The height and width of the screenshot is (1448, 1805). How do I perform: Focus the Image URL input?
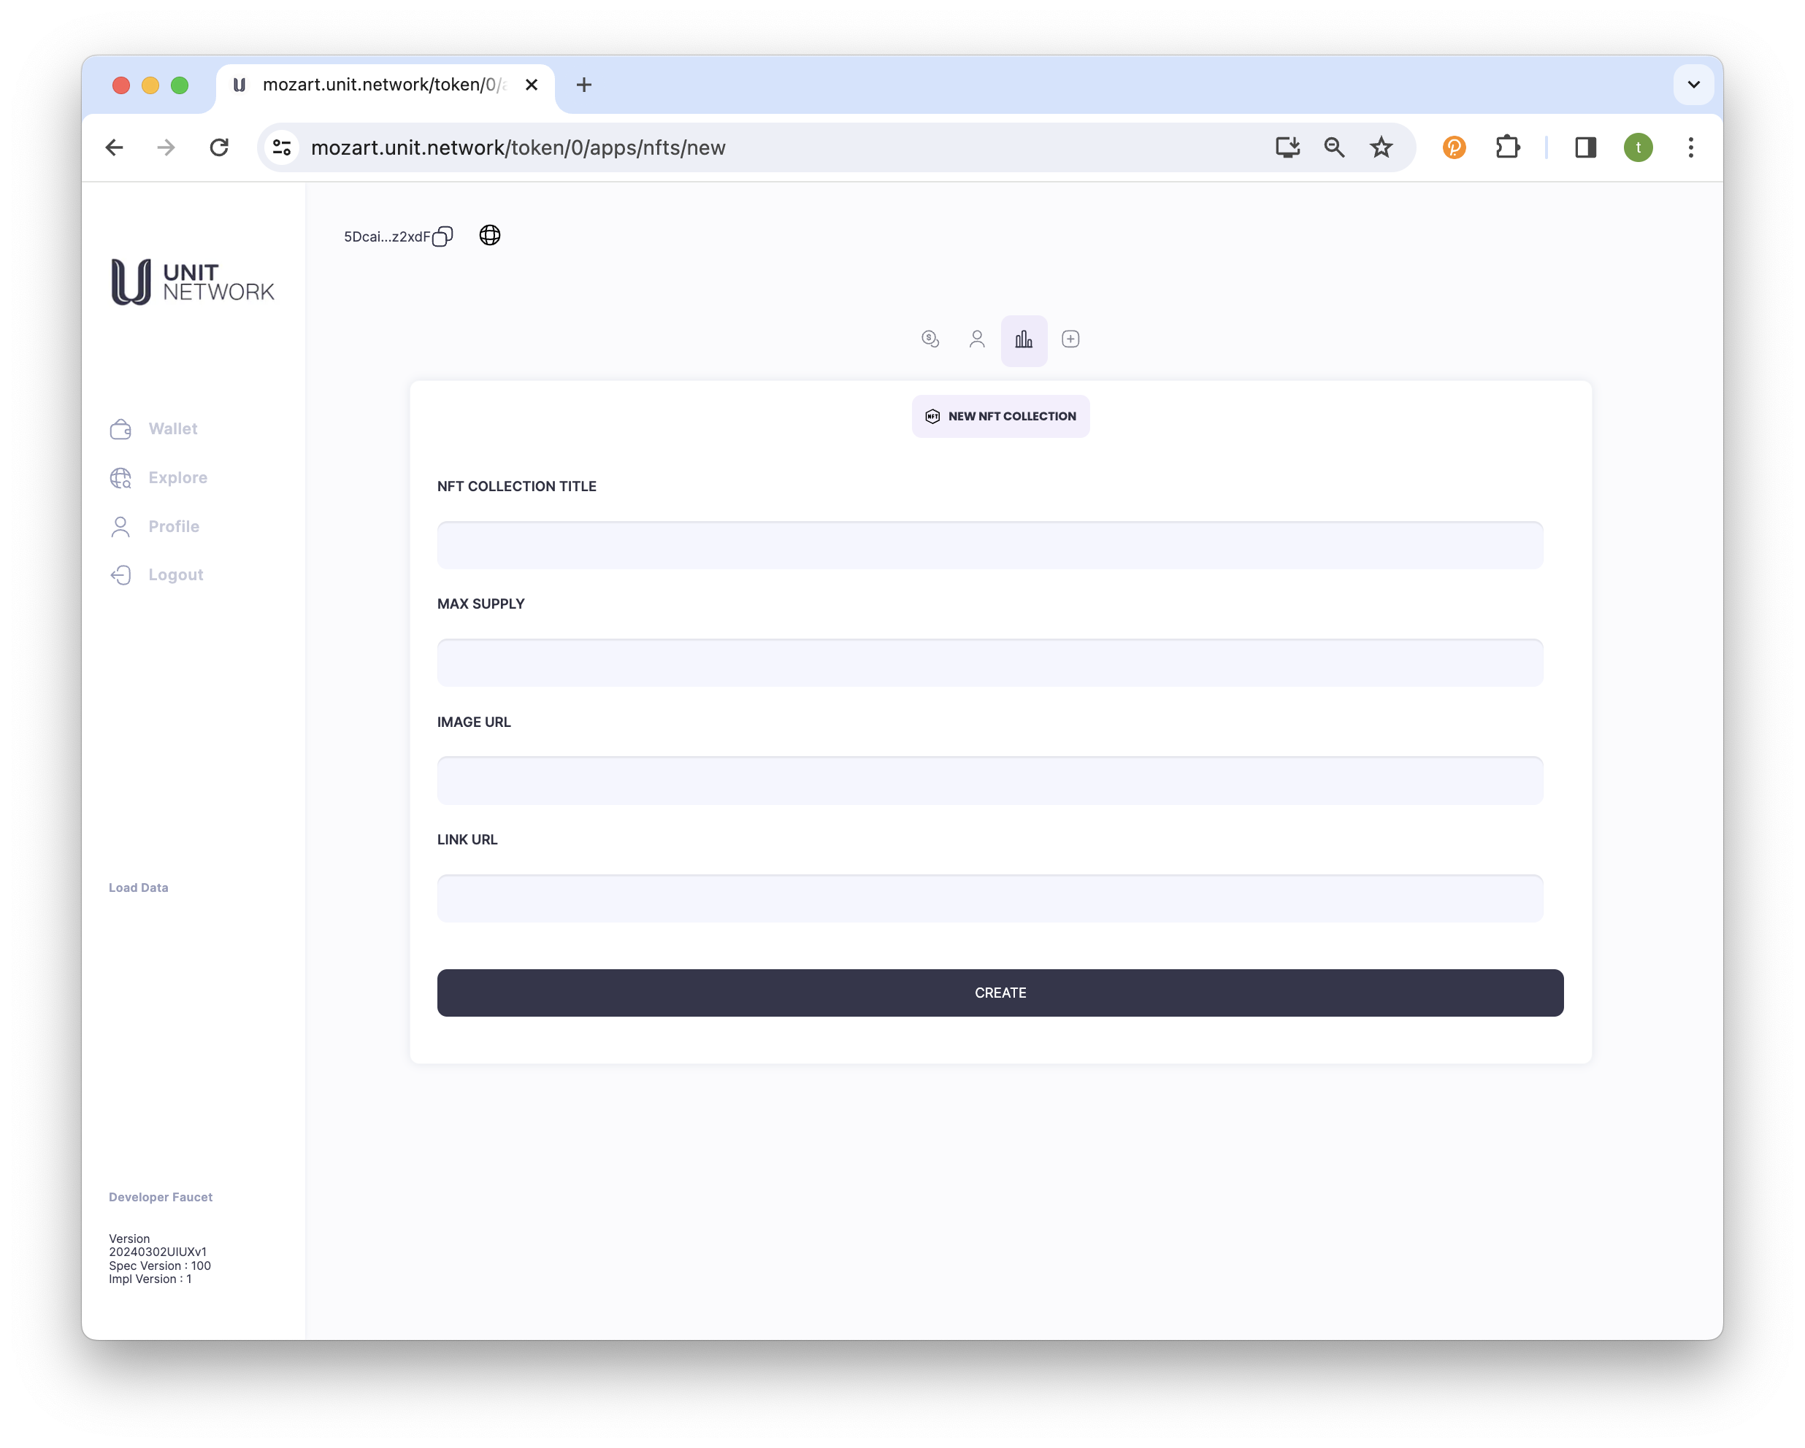(989, 781)
